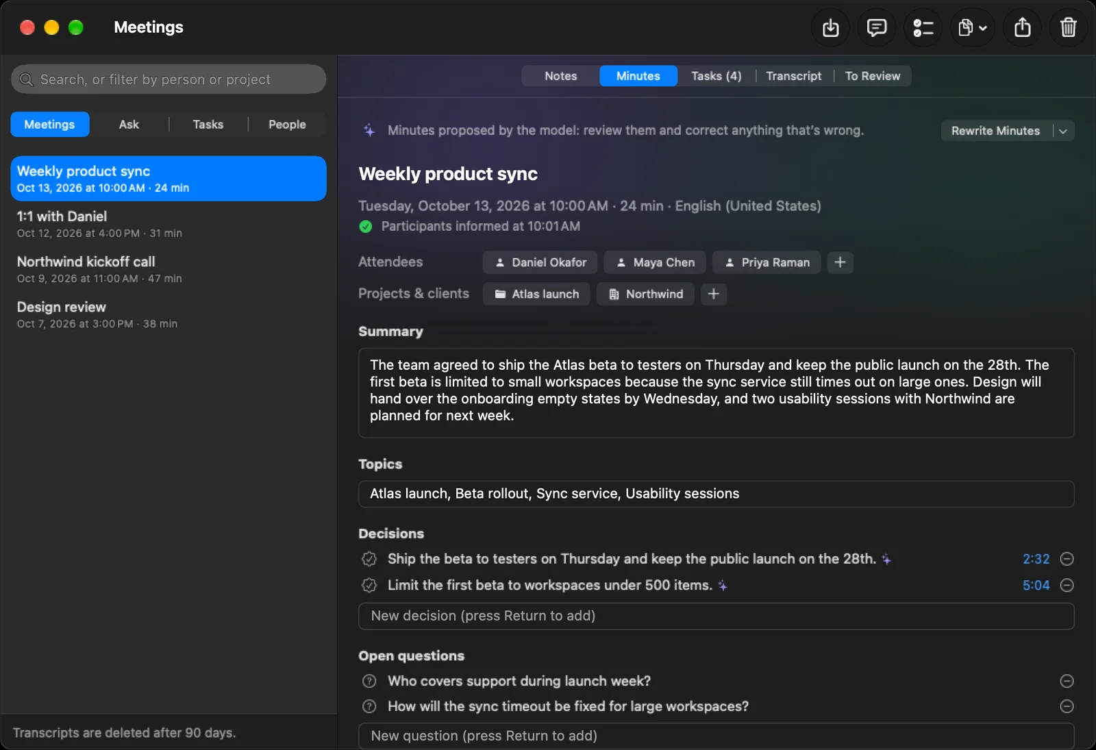Click the task list toolbar icon
Viewport: 1096px width, 750px height.
[923, 27]
